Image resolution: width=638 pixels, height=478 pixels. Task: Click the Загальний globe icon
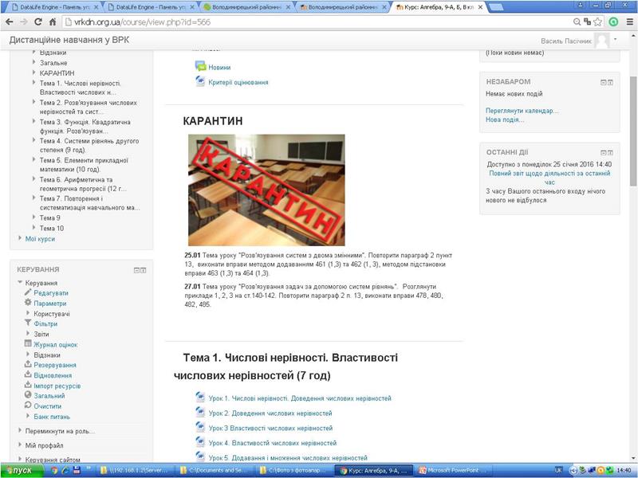point(28,394)
